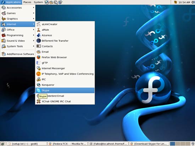The height and width of the screenshot is (146, 195).
Task: Expand the Programming submenu
Action: [18, 35]
